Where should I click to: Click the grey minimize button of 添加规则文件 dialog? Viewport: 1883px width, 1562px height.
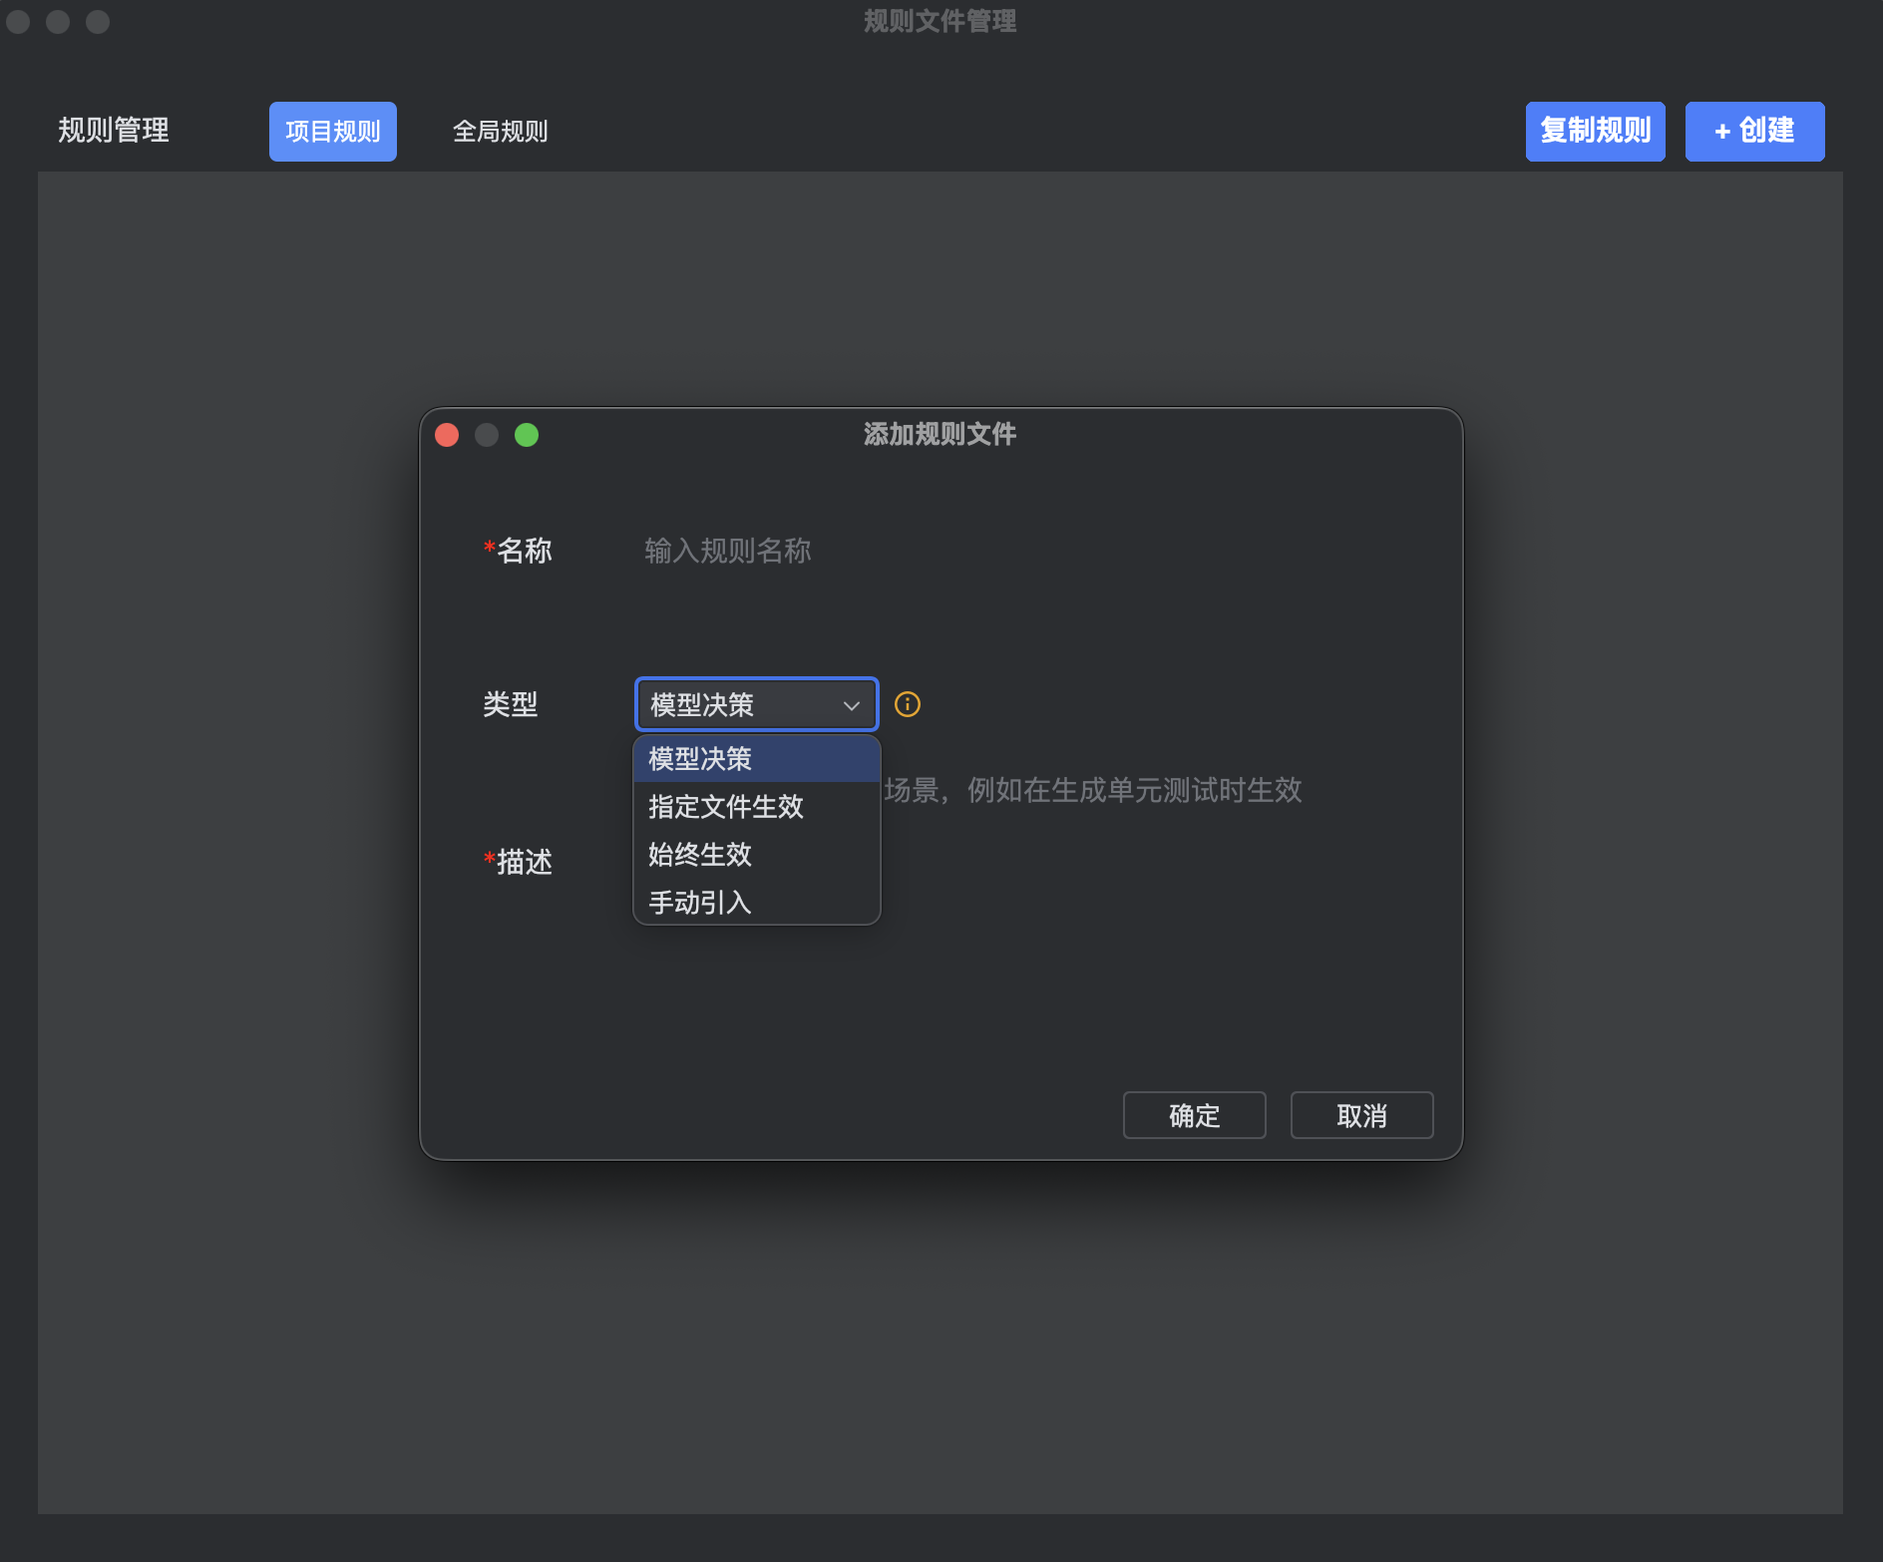[487, 435]
